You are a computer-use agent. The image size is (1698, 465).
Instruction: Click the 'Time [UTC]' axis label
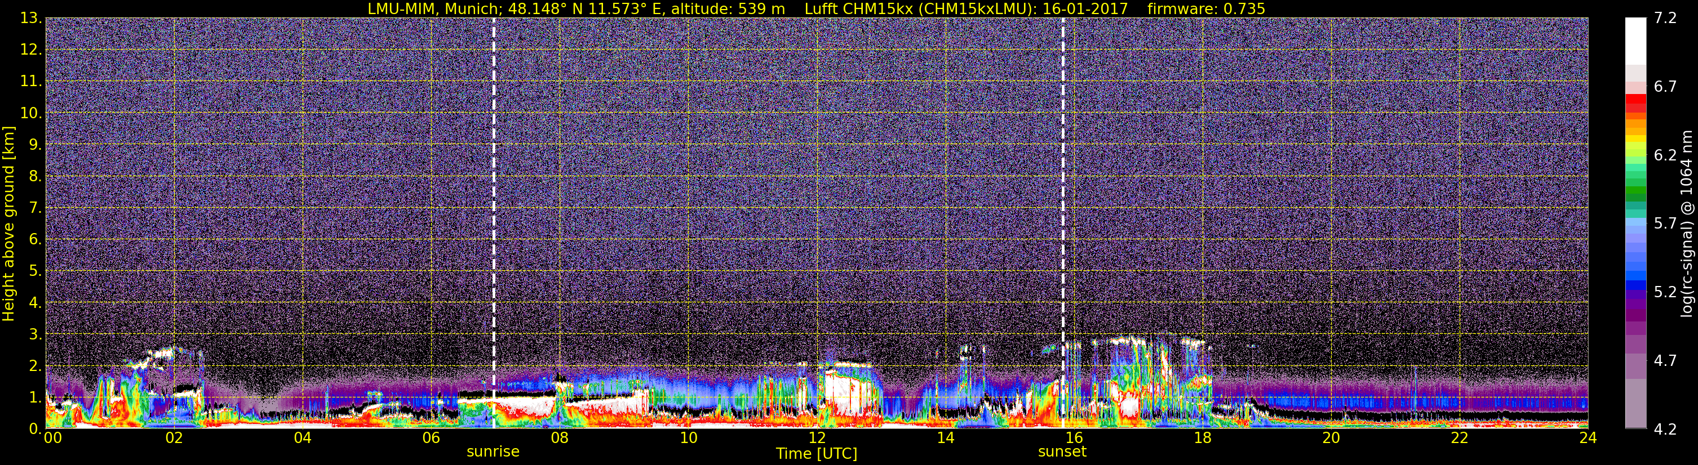click(817, 454)
